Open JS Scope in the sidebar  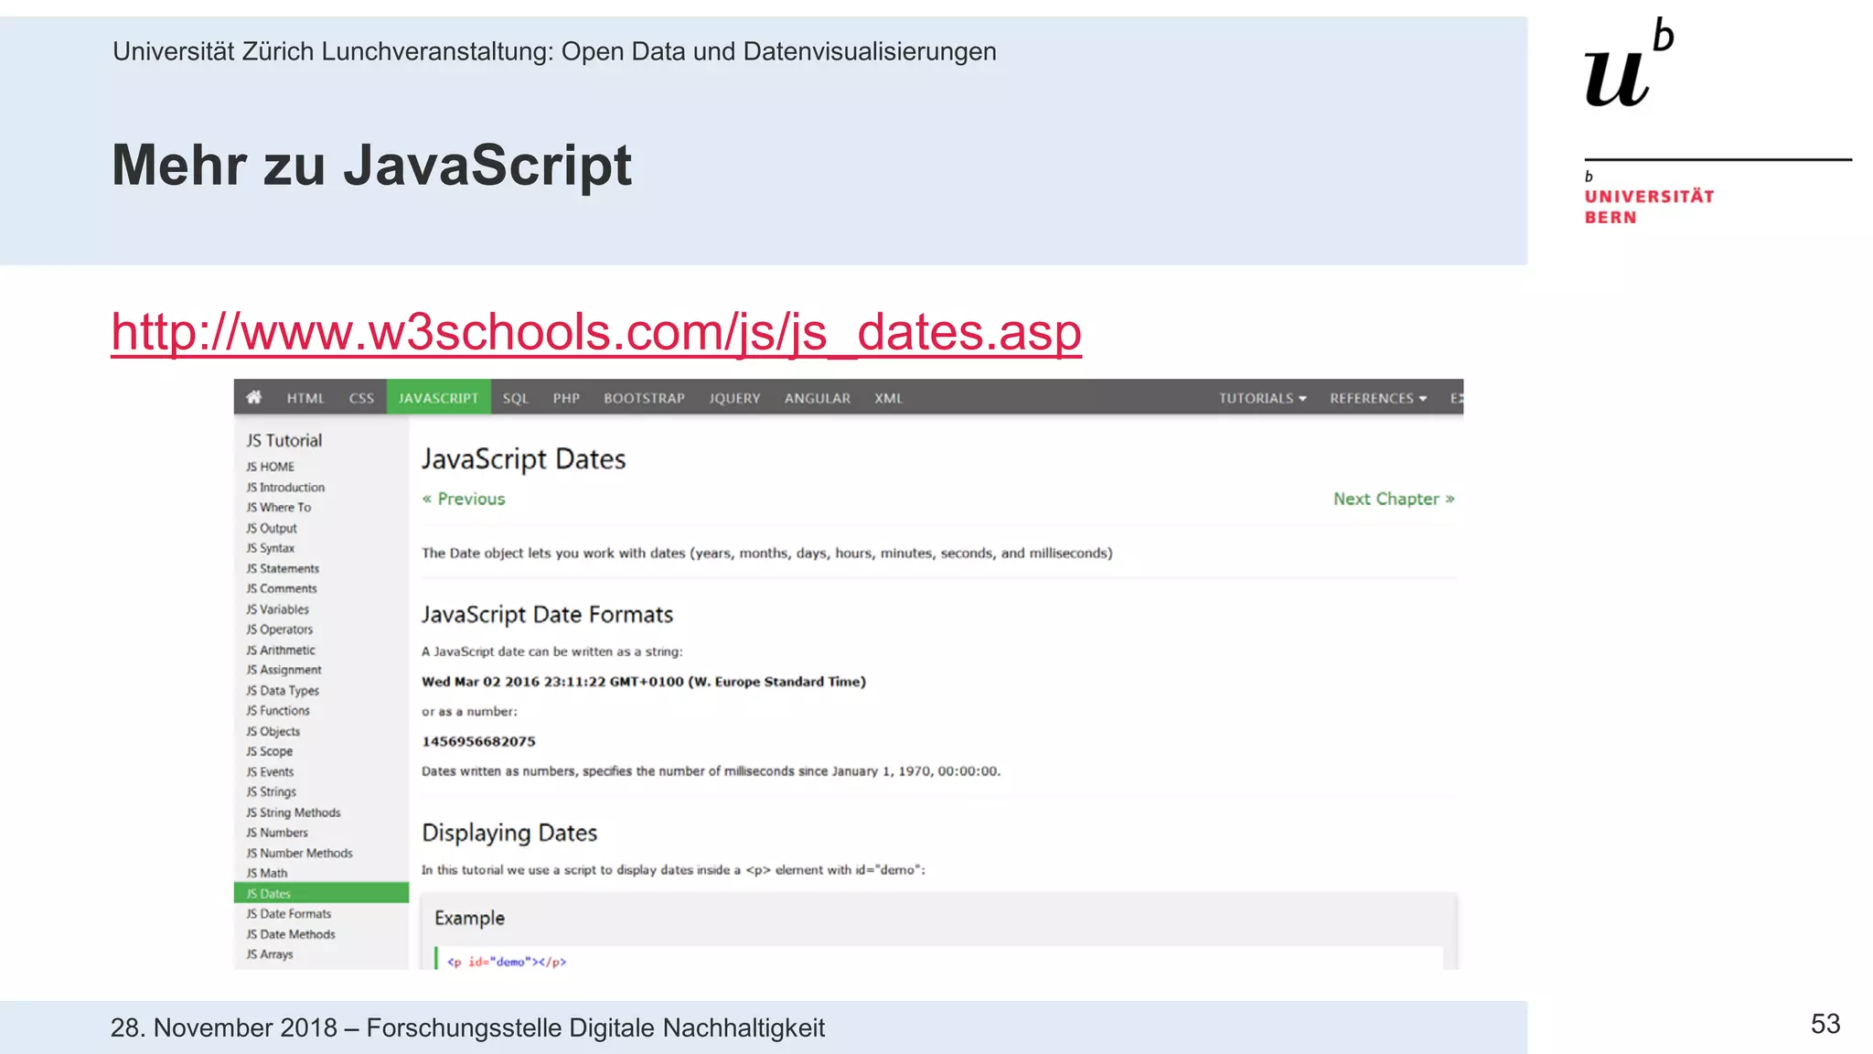269,751
